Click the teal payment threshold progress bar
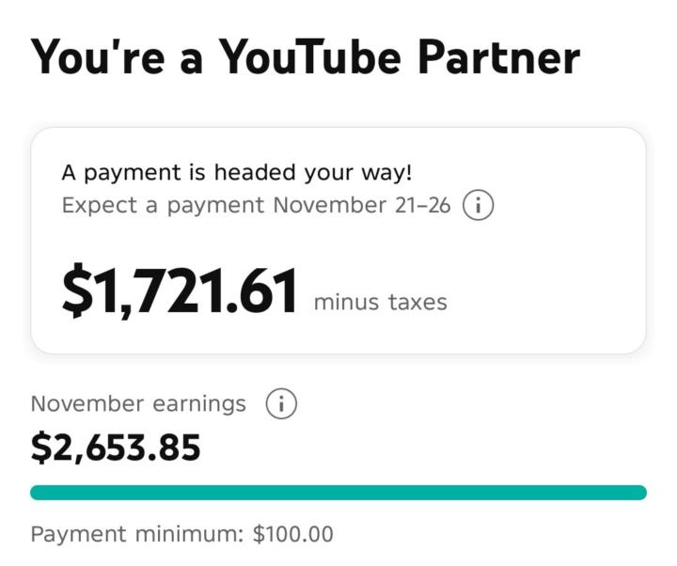 coord(338,493)
